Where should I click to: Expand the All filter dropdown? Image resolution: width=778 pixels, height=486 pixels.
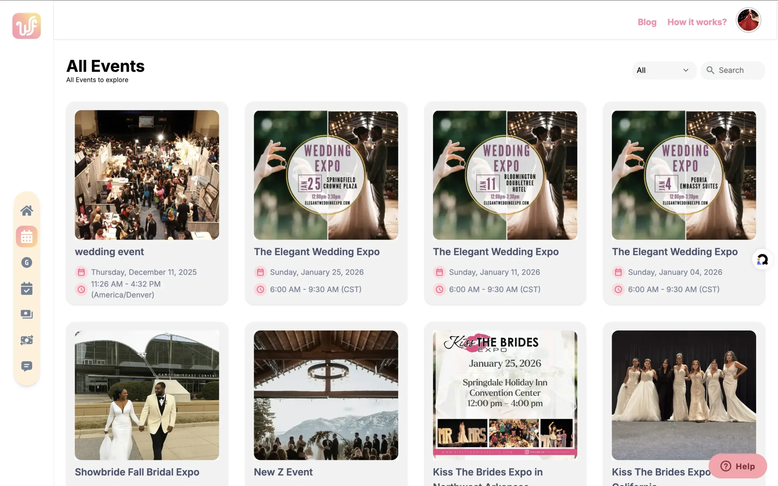(663, 70)
